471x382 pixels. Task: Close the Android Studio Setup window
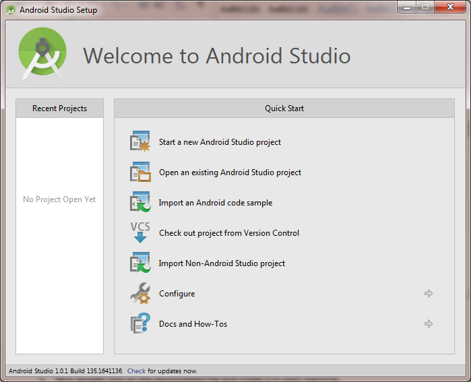[450, 7]
